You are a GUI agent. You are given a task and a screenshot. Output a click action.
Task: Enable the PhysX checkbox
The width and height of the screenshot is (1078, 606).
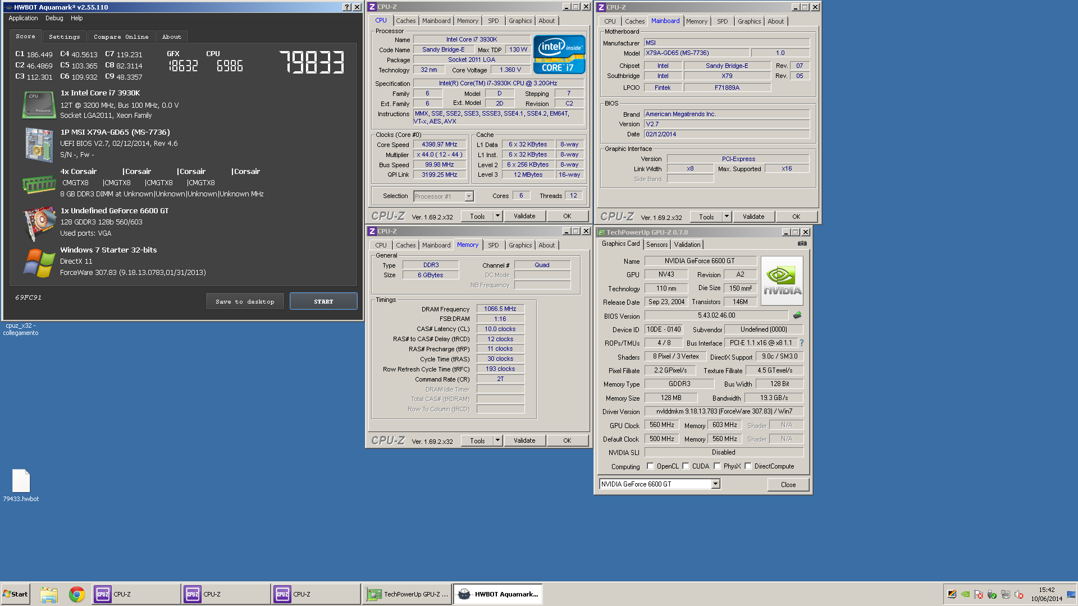pos(717,466)
